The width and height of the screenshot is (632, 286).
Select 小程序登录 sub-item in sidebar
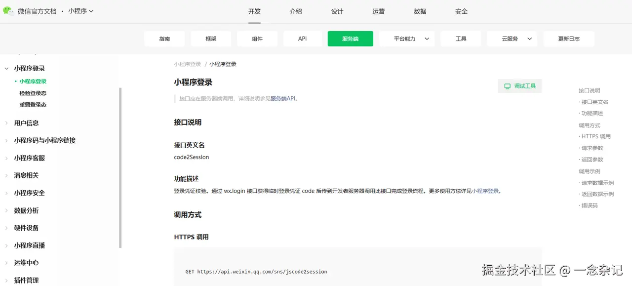point(33,82)
